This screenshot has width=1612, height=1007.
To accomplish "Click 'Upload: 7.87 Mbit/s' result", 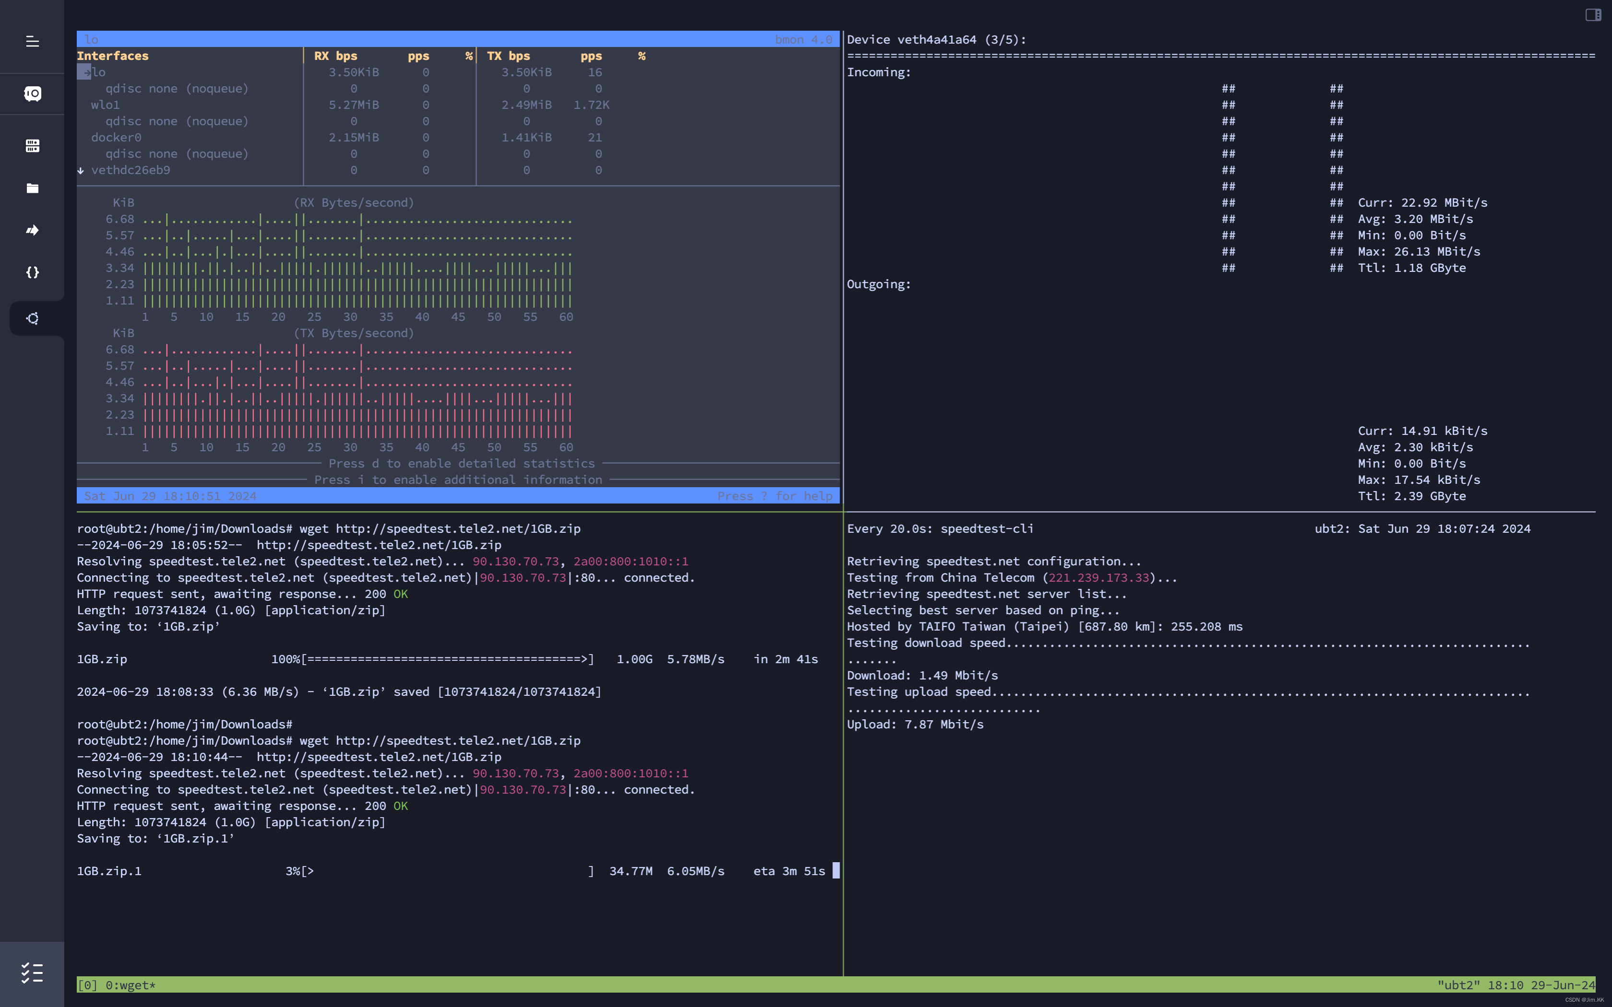I will [x=915, y=725].
